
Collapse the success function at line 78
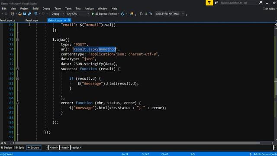17,69
